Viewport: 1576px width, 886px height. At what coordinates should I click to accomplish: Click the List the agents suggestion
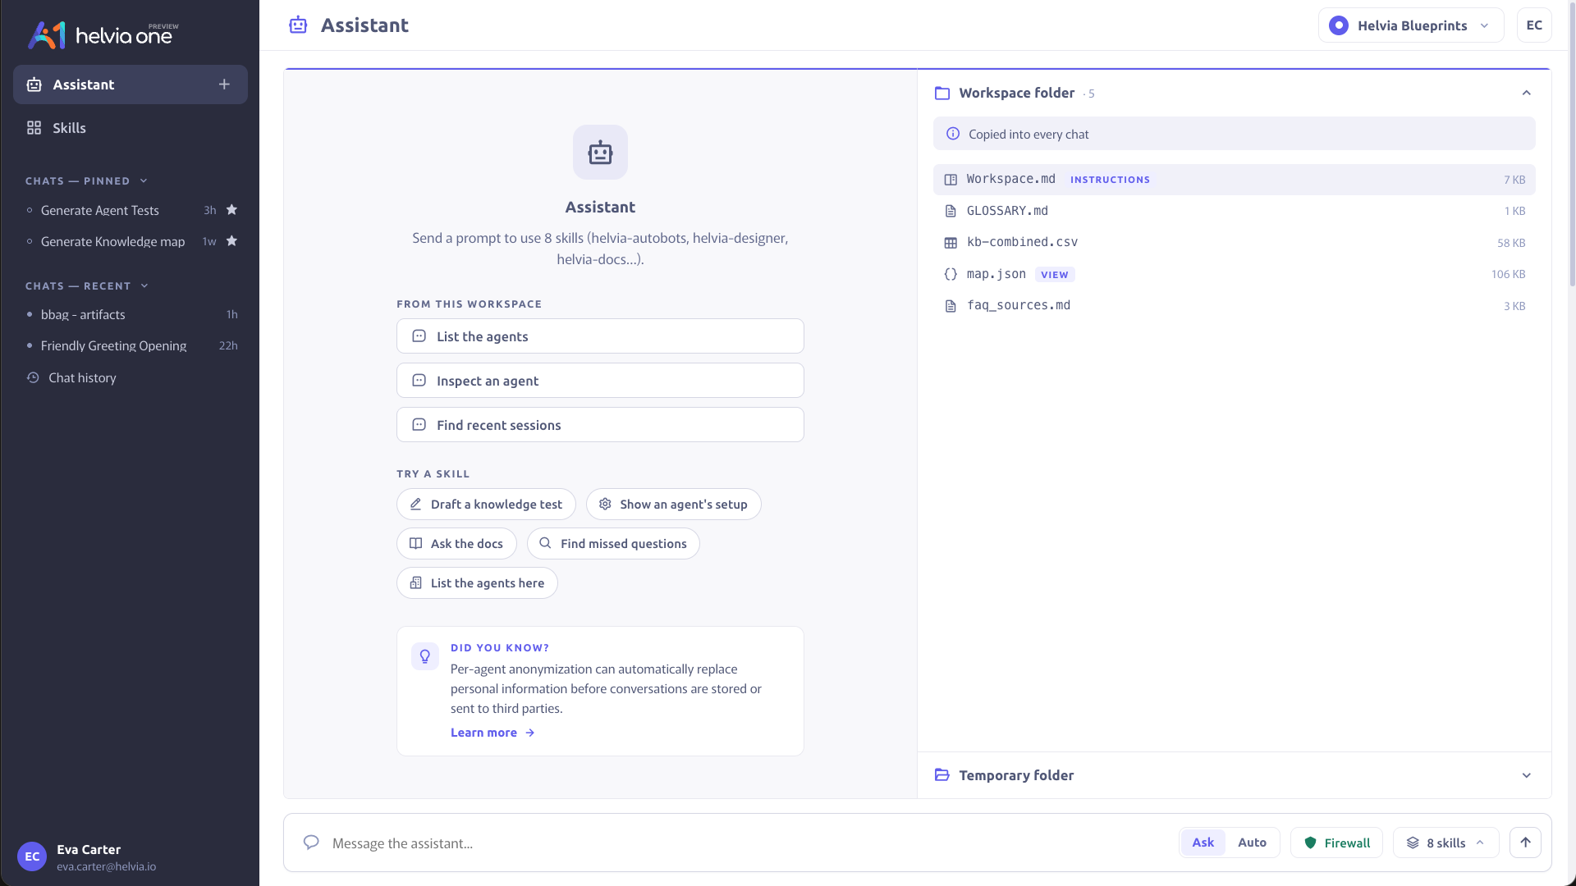coord(600,336)
